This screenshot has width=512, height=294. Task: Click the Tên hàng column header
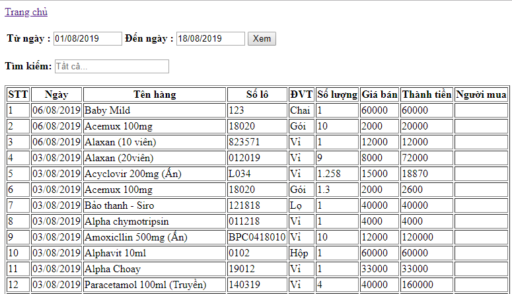pos(155,94)
